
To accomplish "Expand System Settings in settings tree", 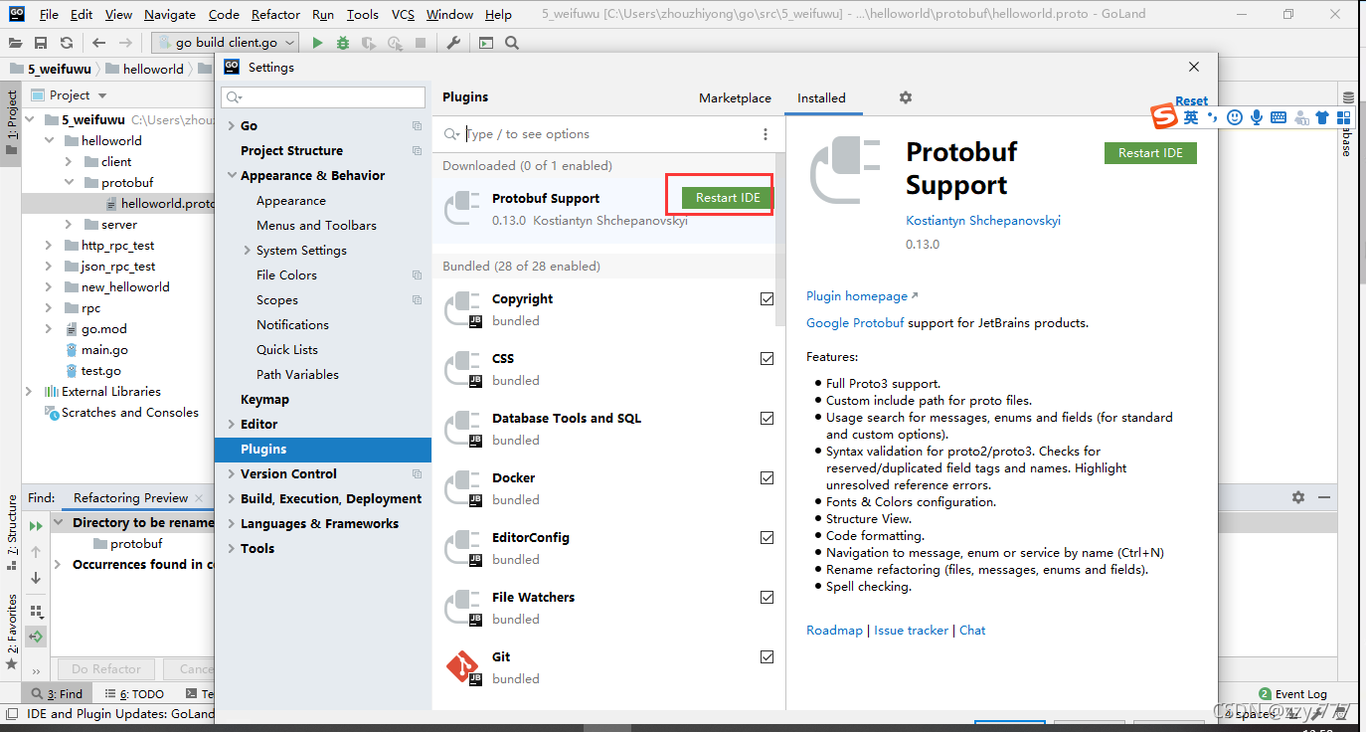I will pos(247,251).
